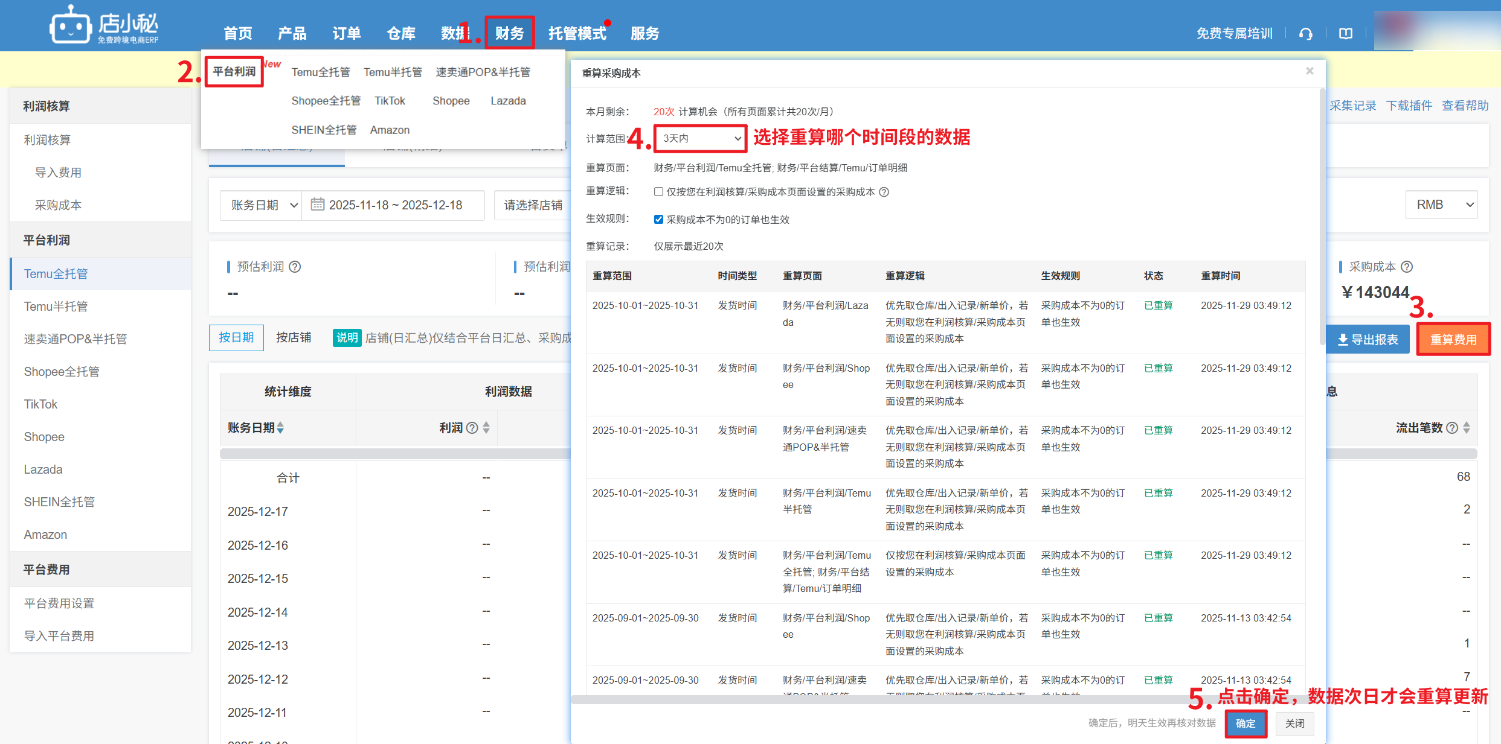Screen dimensions: 1501x744
Task: Click help icon beside 预估利润 label
Action: pyautogui.click(x=295, y=267)
